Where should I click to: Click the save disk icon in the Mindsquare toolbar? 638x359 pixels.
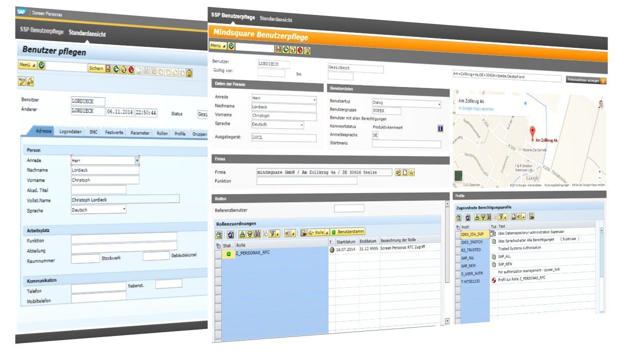279,49
